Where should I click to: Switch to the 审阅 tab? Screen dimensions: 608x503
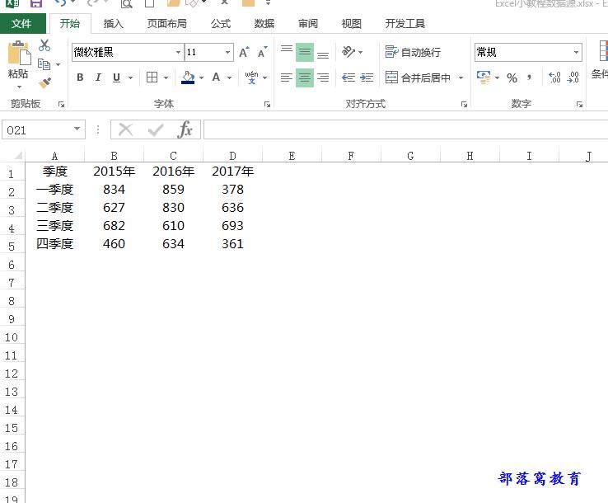tap(308, 24)
